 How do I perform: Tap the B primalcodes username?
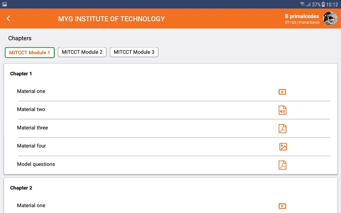pos(302,16)
